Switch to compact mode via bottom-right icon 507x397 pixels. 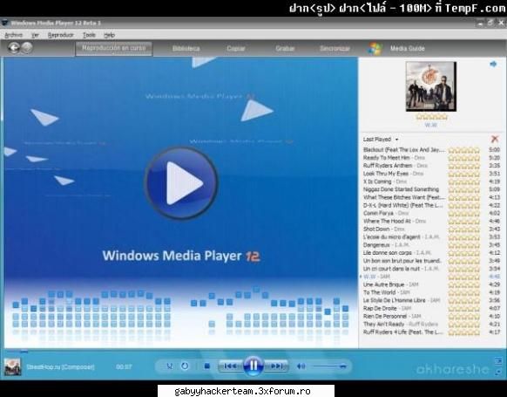[x=498, y=372]
